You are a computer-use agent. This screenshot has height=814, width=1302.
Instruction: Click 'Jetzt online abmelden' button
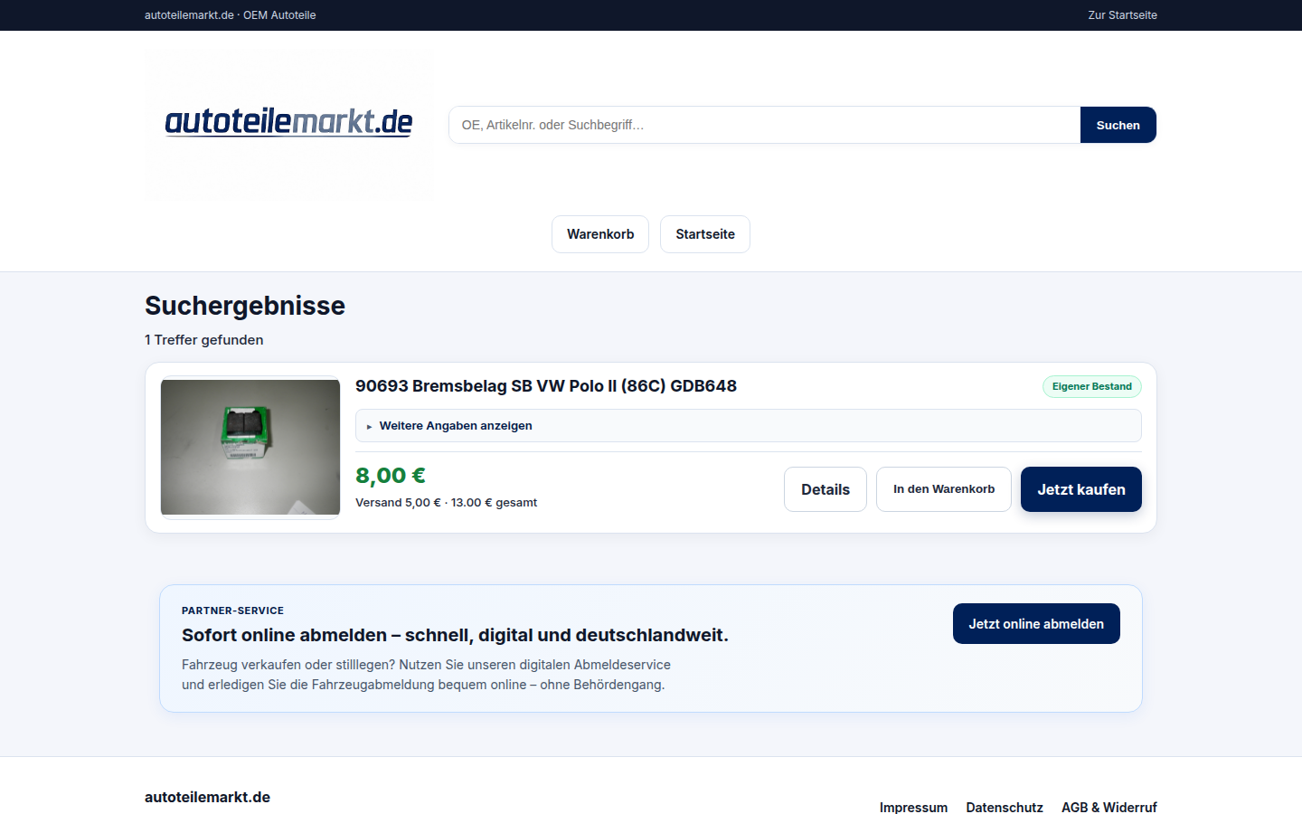pos(1036,624)
